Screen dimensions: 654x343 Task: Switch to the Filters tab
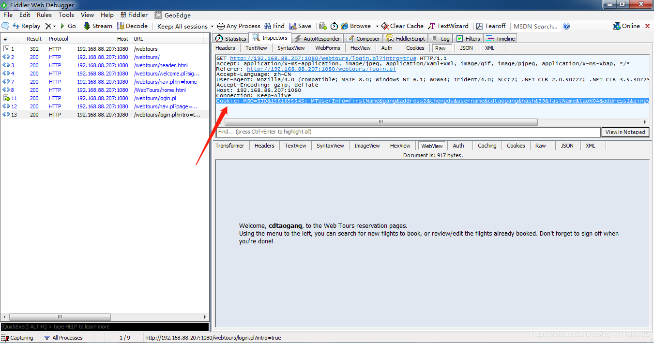click(x=468, y=38)
